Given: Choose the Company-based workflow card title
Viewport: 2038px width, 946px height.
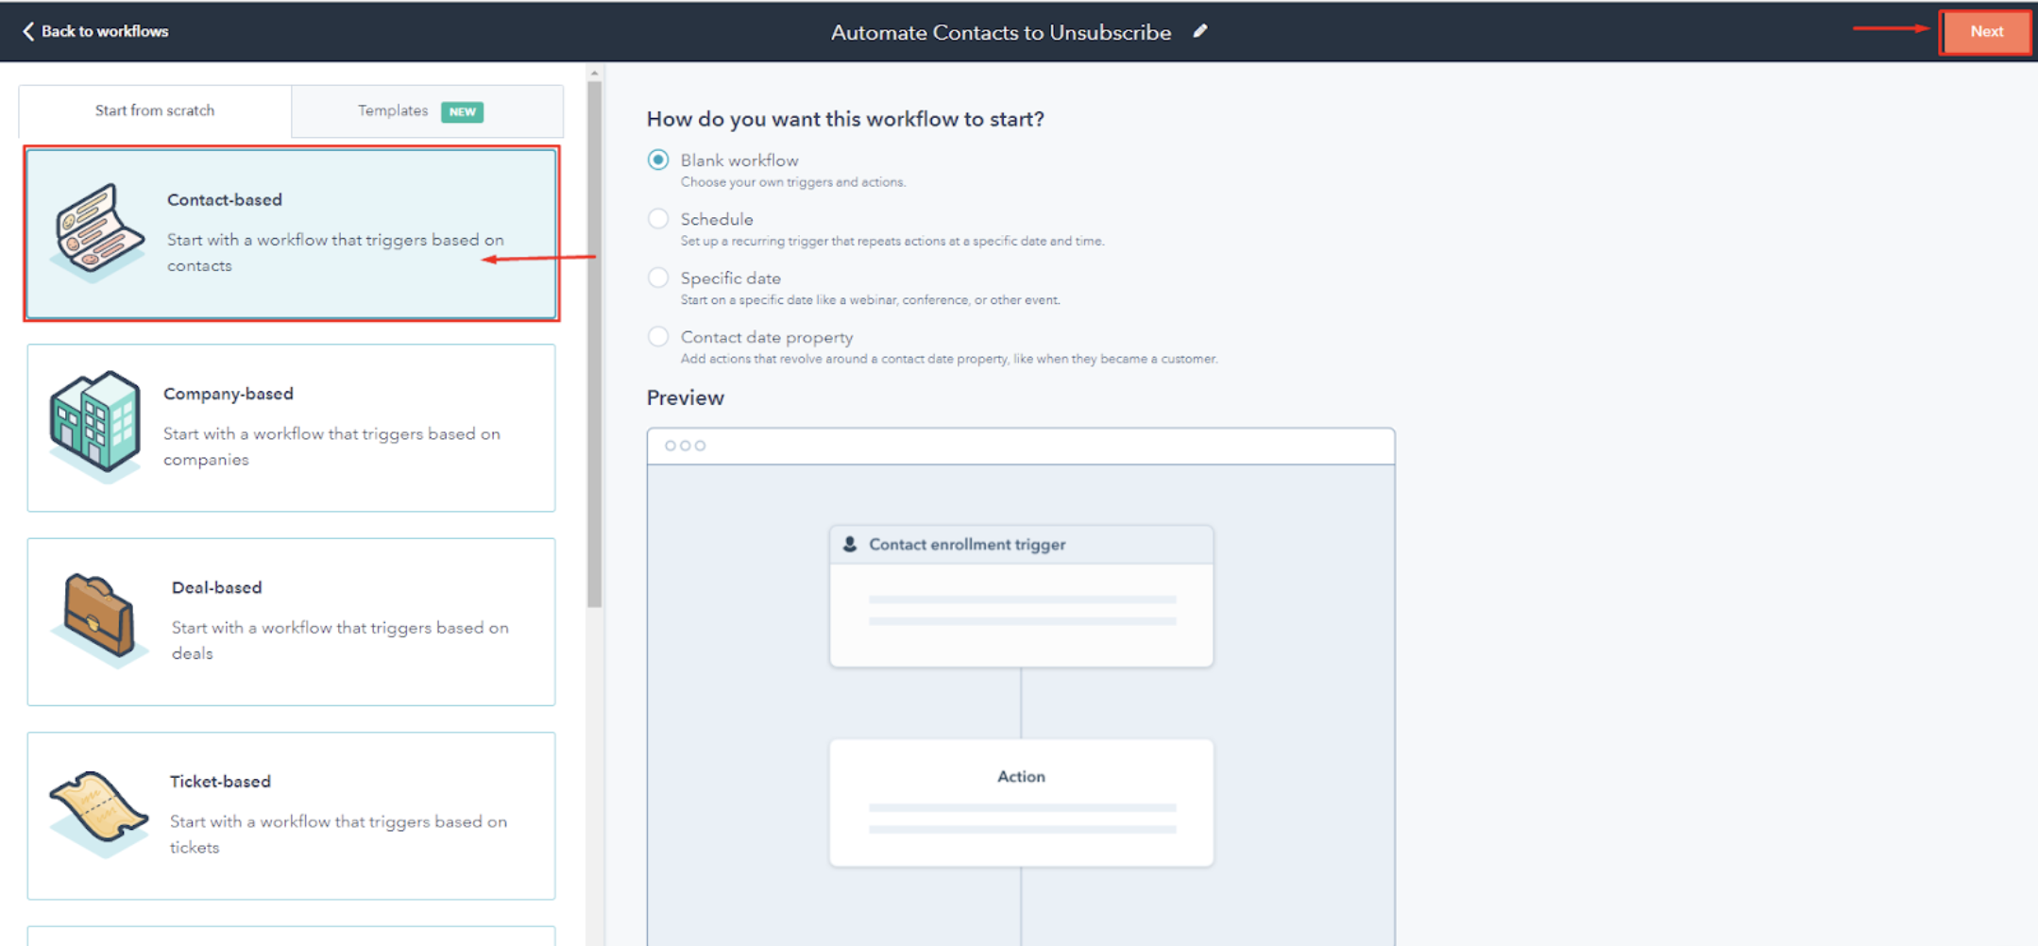Looking at the screenshot, I should (x=229, y=394).
